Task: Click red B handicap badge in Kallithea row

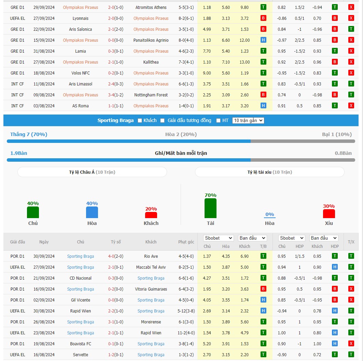Action: [x=335, y=62]
